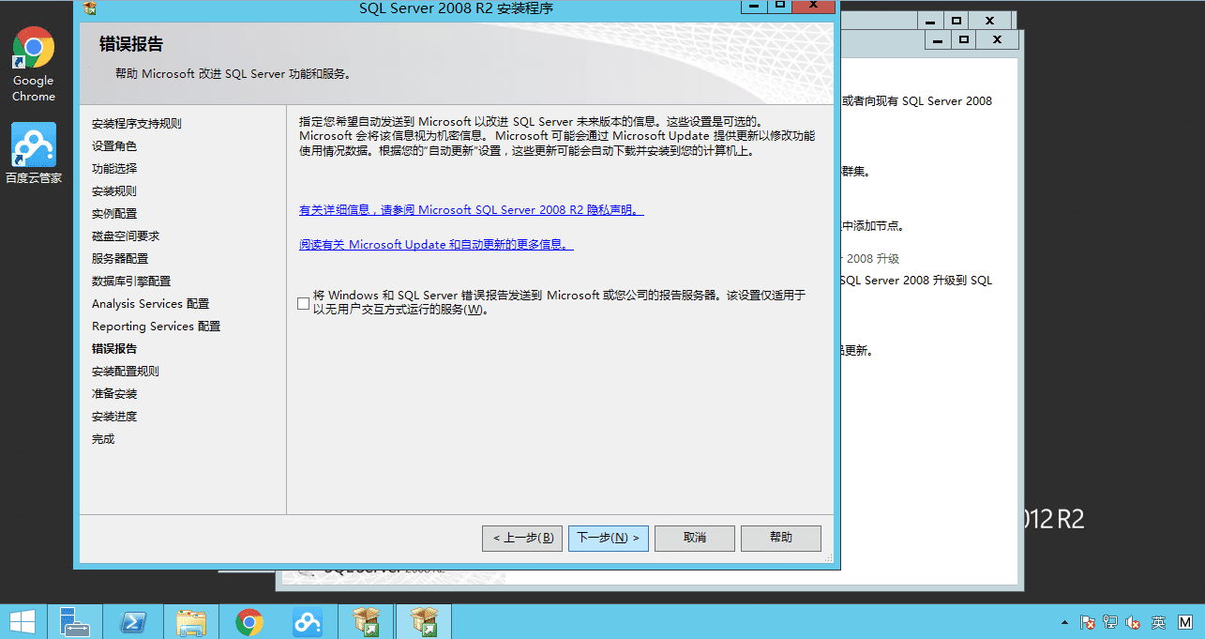Open the Google Chrome desktop shortcut
This screenshot has width=1205, height=639.
point(33,47)
